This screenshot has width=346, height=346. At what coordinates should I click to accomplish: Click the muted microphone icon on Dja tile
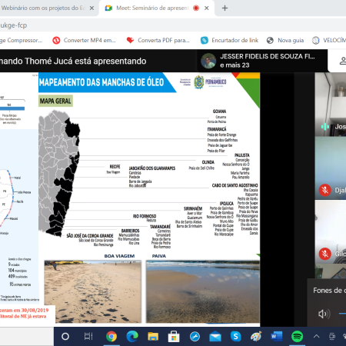pyautogui.click(x=325, y=190)
